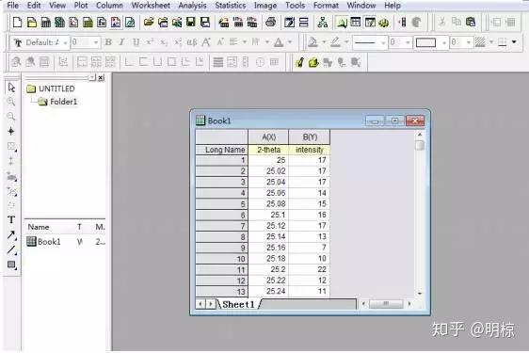
Task: Open the Plot menu
Action: click(x=81, y=6)
